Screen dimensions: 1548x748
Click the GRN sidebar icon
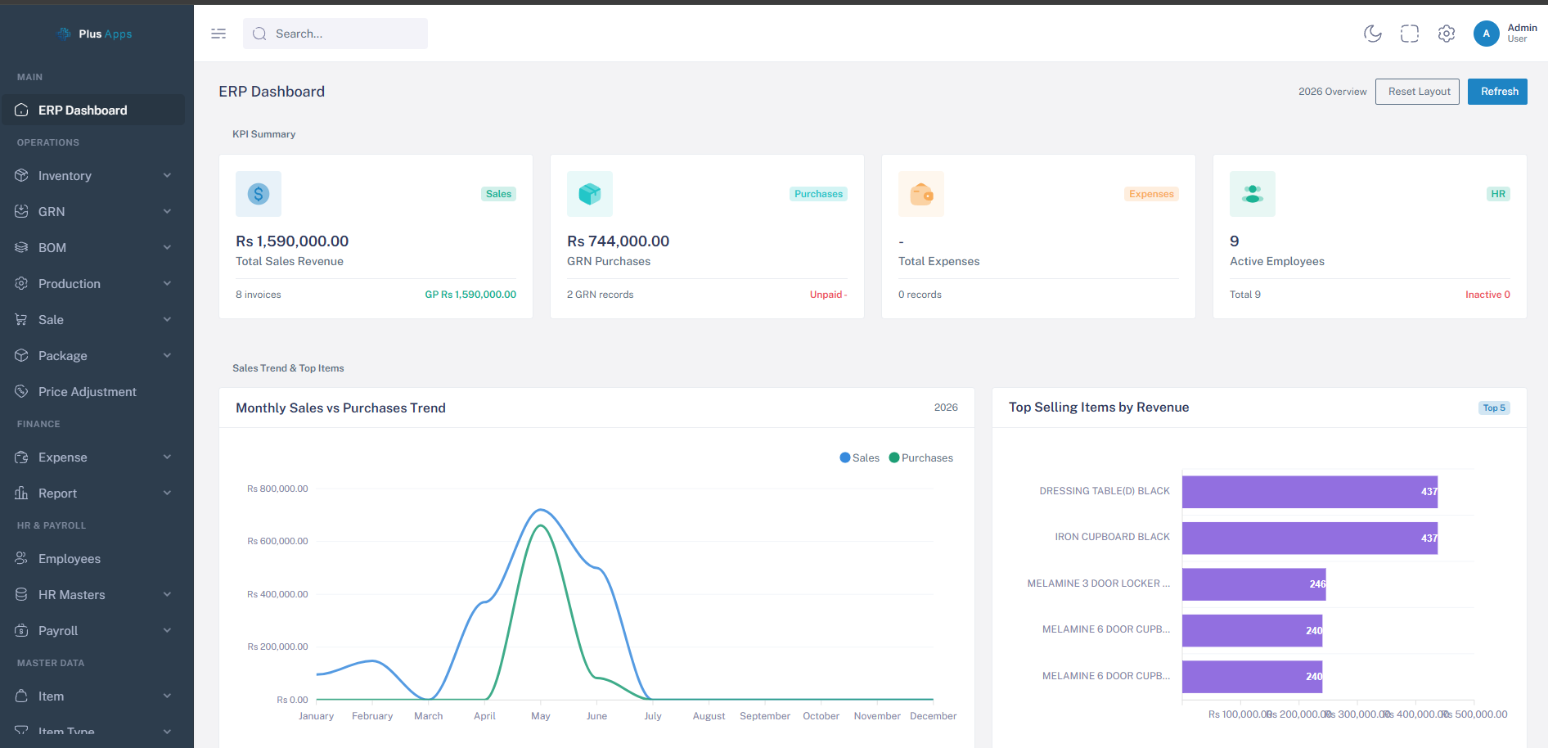(x=21, y=211)
